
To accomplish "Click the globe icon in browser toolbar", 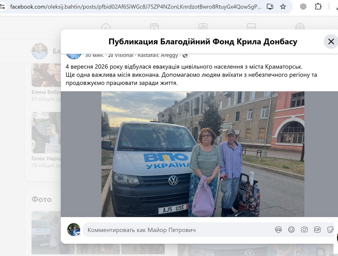I will tap(303, 7).
